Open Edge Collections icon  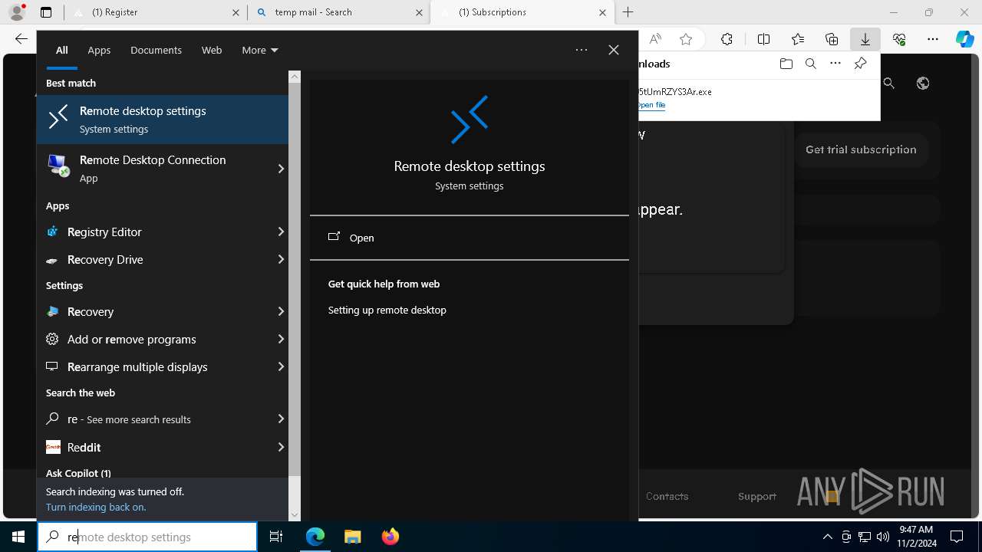coord(832,39)
